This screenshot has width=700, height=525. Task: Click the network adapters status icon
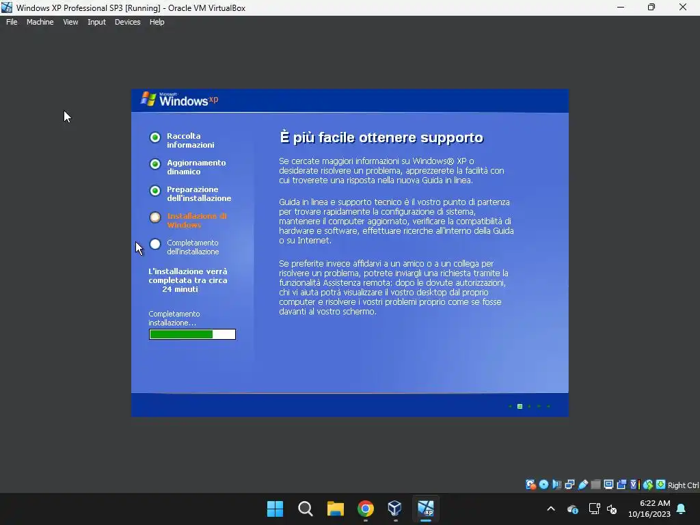click(569, 485)
